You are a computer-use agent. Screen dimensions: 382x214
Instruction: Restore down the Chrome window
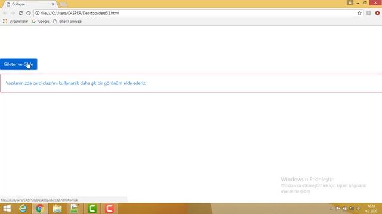pos(365,2)
